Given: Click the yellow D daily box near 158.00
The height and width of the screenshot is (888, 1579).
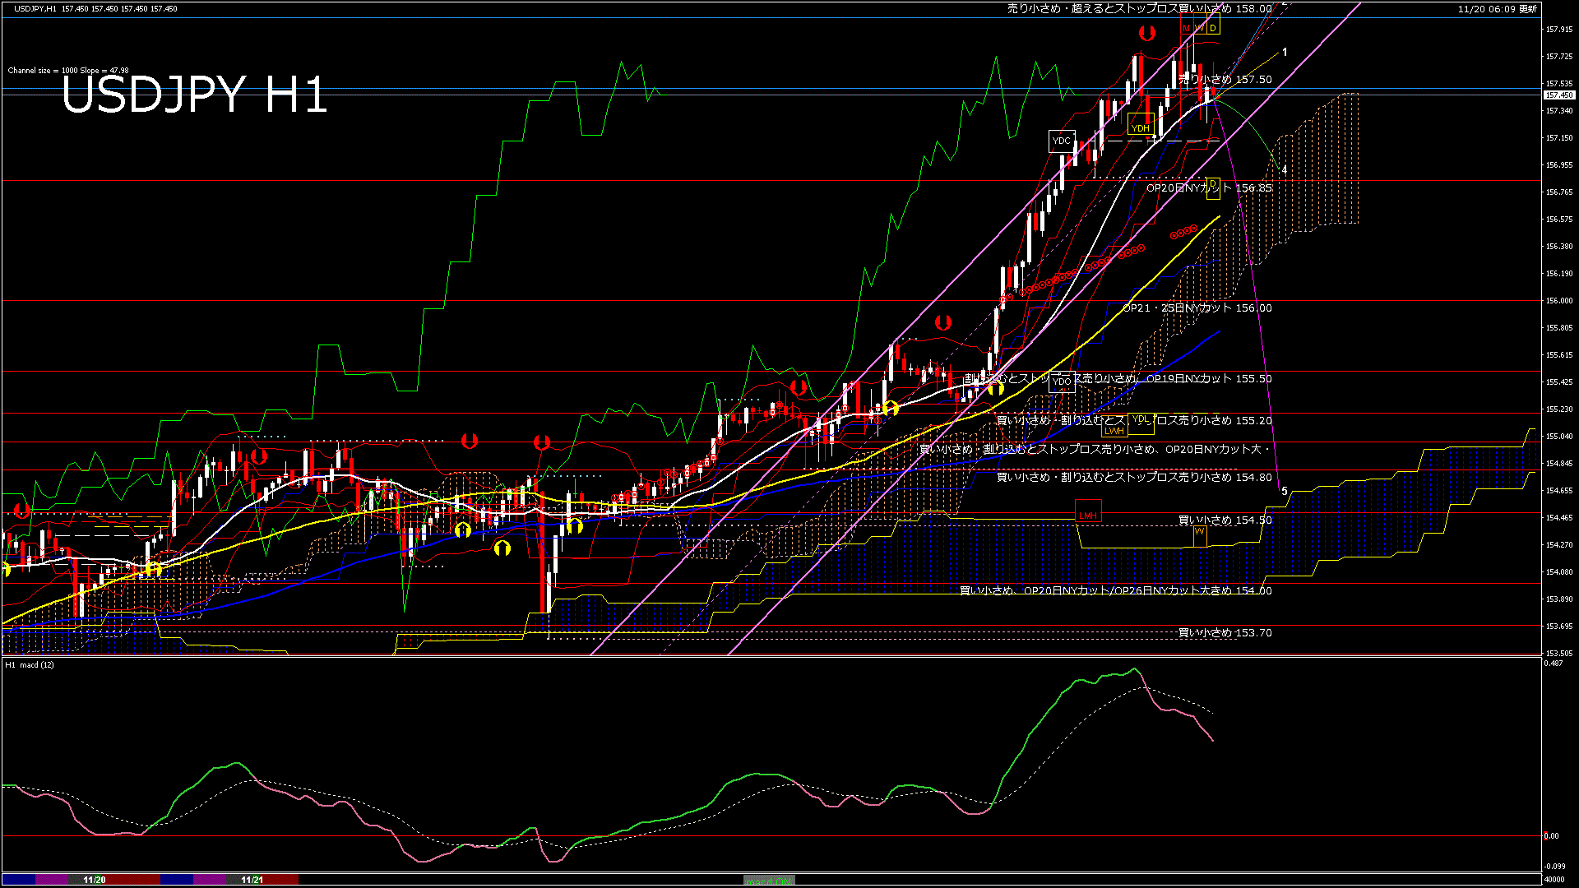Looking at the screenshot, I should pyautogui.click(x=1212, y=28).
